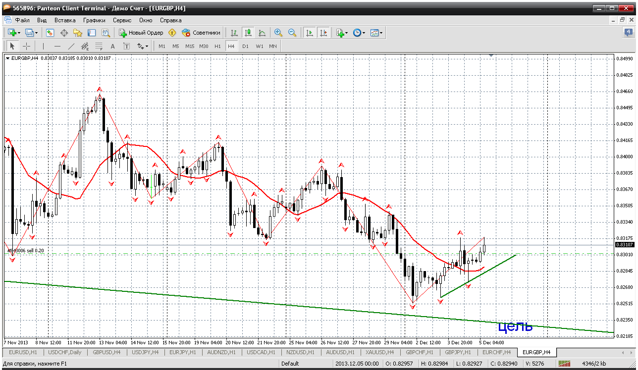This screenshot has width=638, height=370.
Task: Zoom in on the chart
Action: pos(278,33)
